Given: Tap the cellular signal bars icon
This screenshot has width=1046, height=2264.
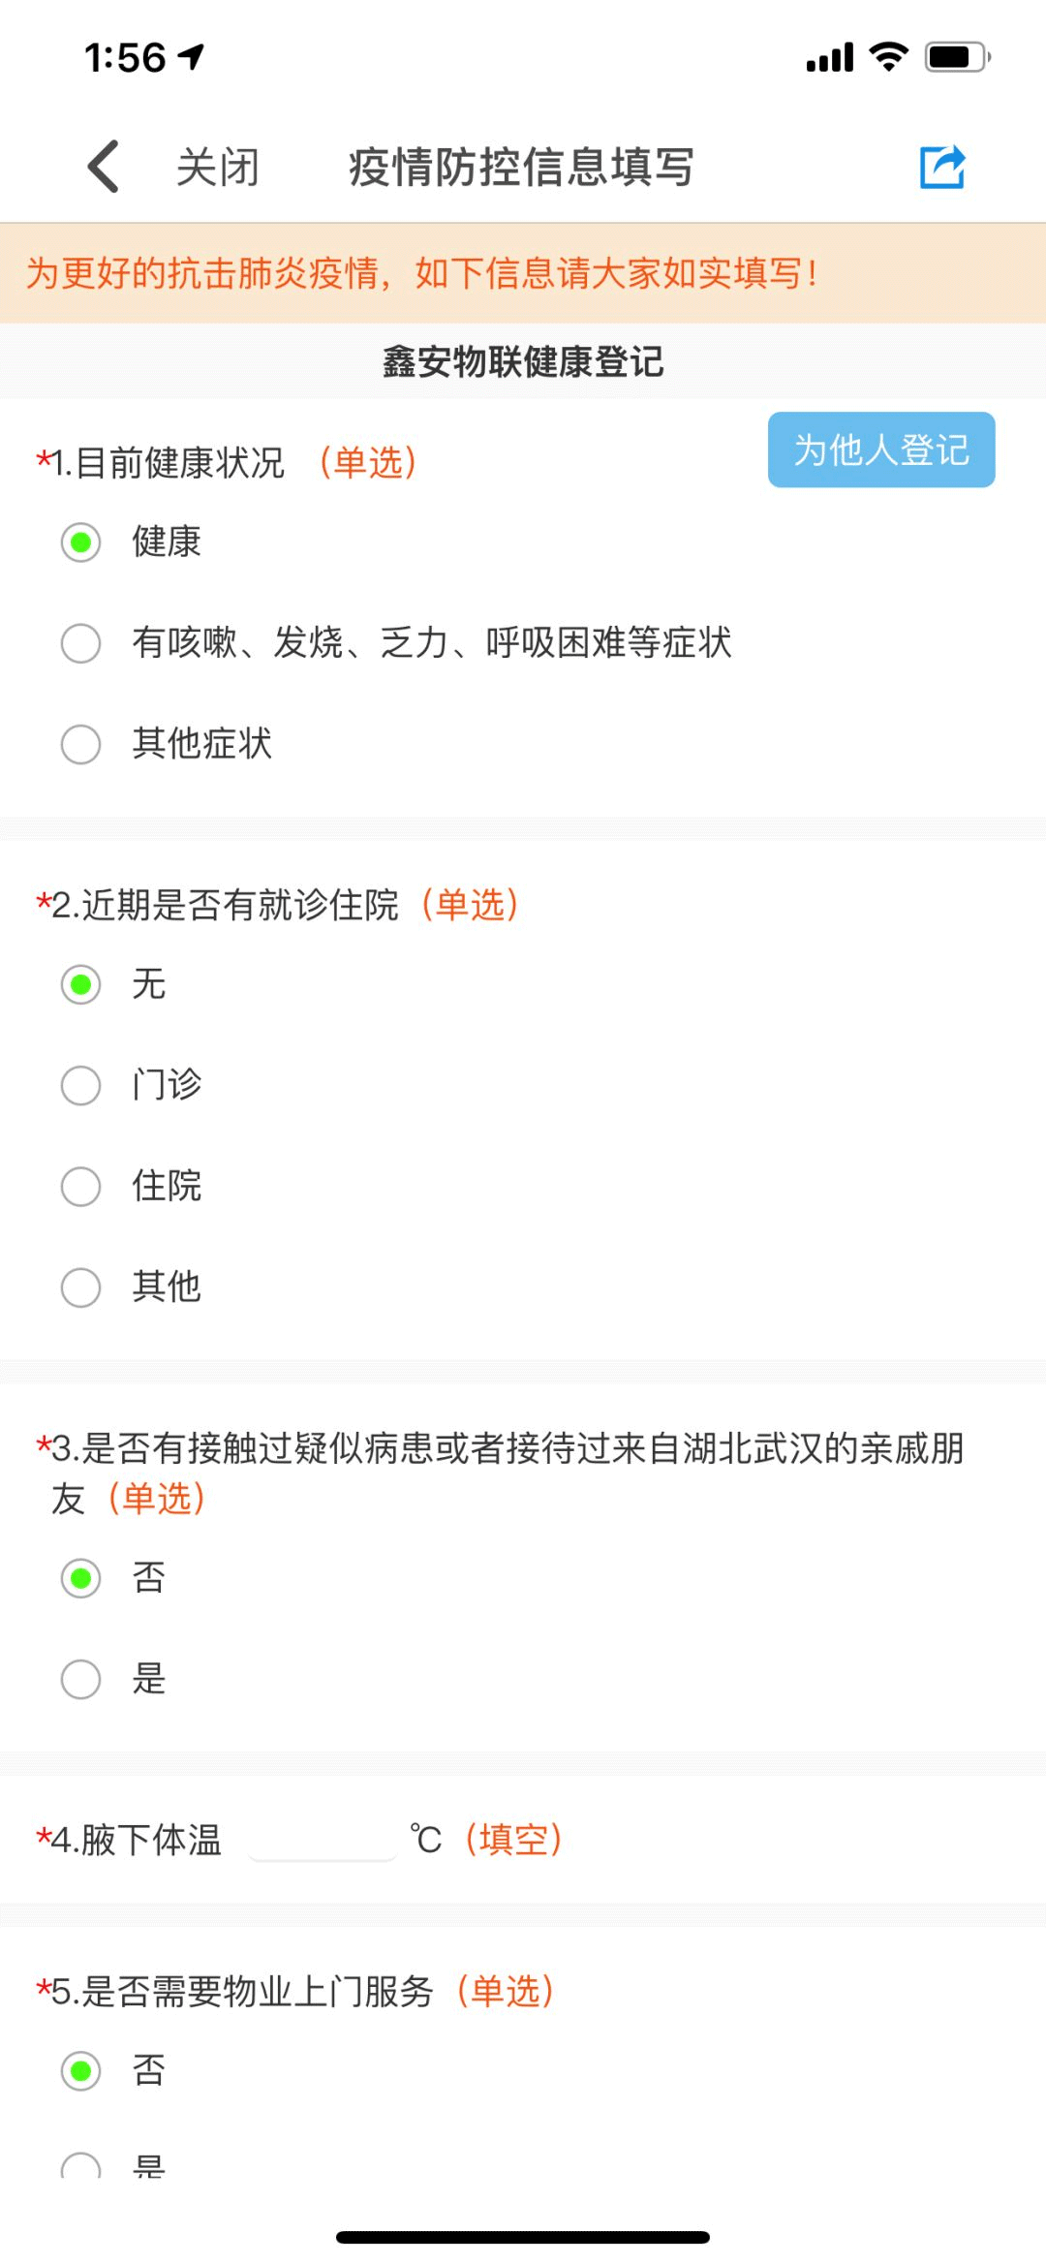Looking at the screenshot, I should tap(830, 58).
